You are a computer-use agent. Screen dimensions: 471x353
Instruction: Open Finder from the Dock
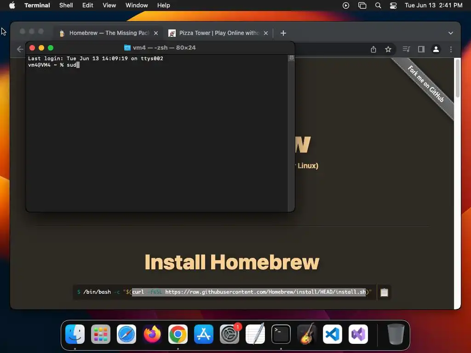[x=75, y=334]
